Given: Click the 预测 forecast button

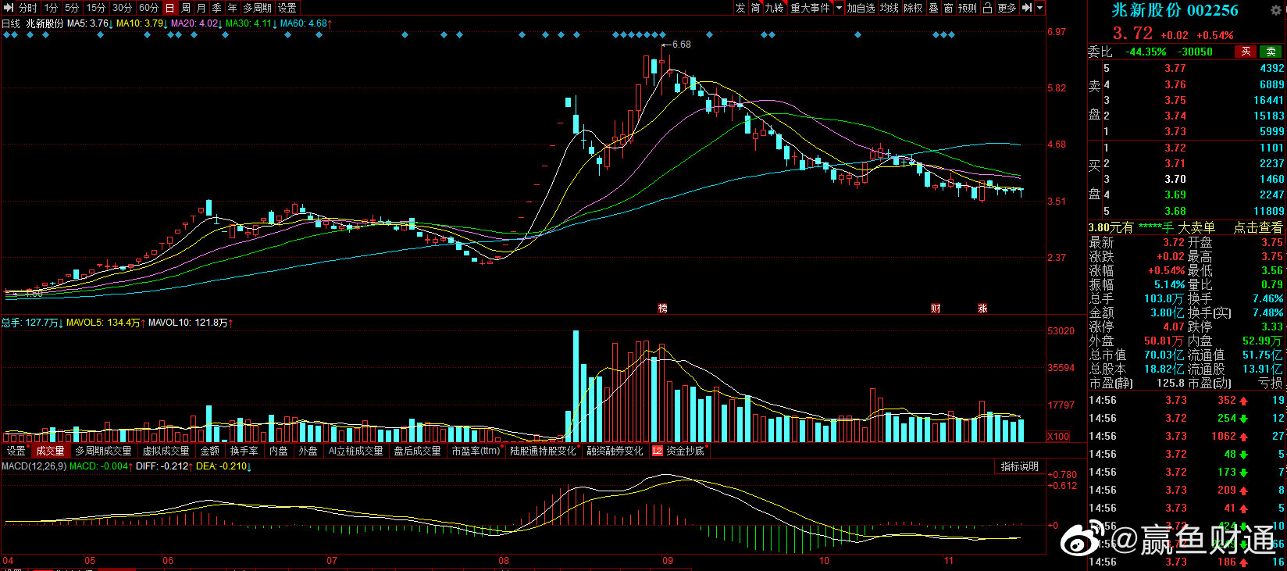Looking at the screenshot, I should (968, 8).
